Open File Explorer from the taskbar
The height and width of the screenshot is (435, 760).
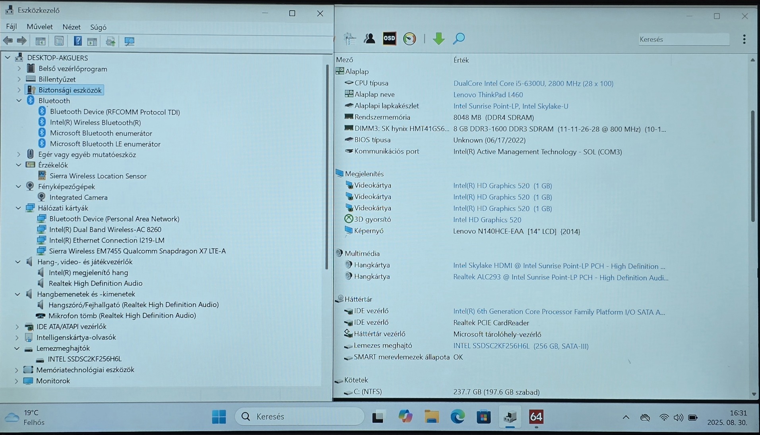431,417
